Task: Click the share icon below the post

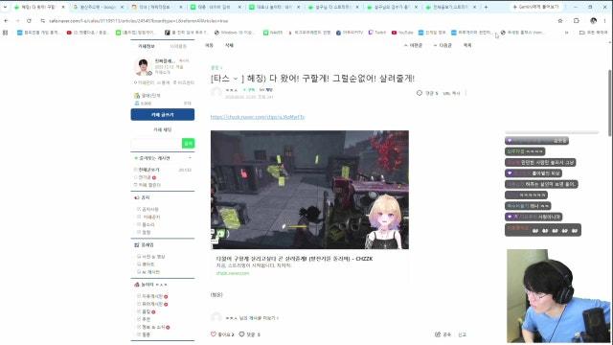Action: point(438,334)
